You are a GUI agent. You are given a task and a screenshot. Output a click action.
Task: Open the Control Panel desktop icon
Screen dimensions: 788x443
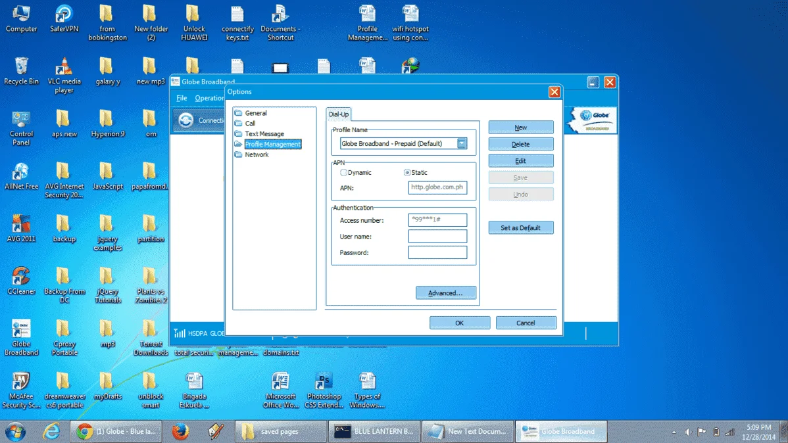21,128
